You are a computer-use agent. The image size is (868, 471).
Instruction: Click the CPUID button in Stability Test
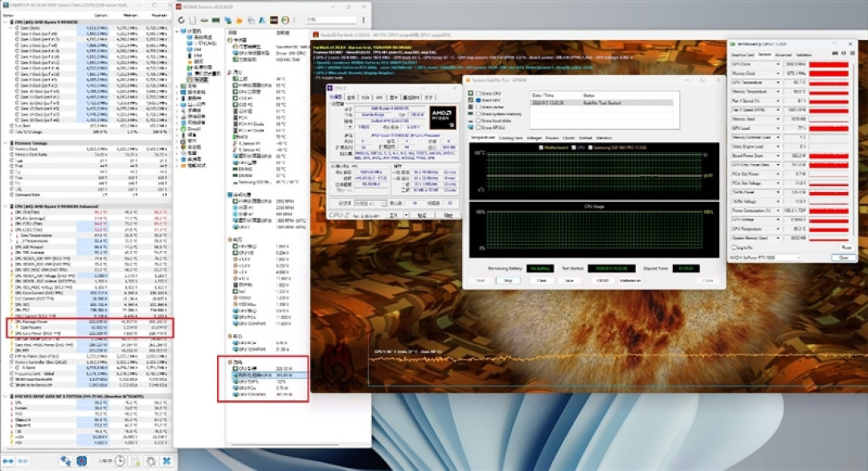(x=602, y=281)
